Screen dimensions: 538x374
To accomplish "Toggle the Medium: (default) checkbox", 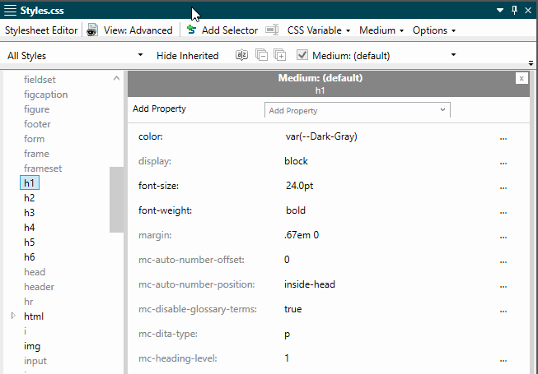I will (302, 55).
